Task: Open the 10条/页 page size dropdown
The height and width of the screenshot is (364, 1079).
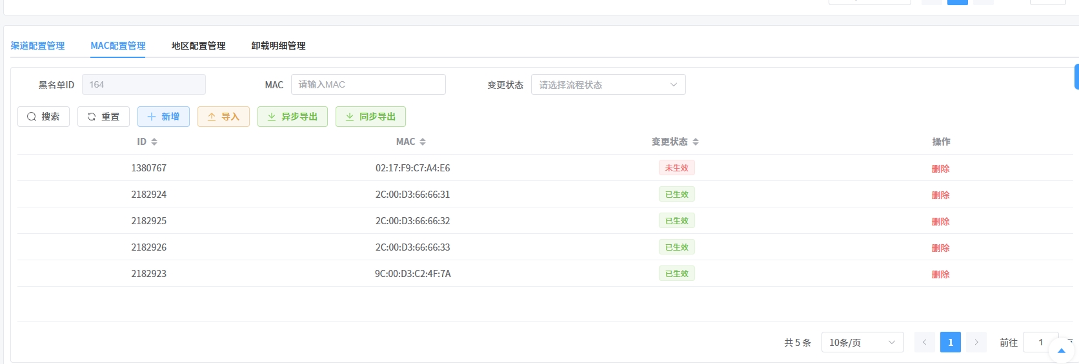Action: point(862,342)
